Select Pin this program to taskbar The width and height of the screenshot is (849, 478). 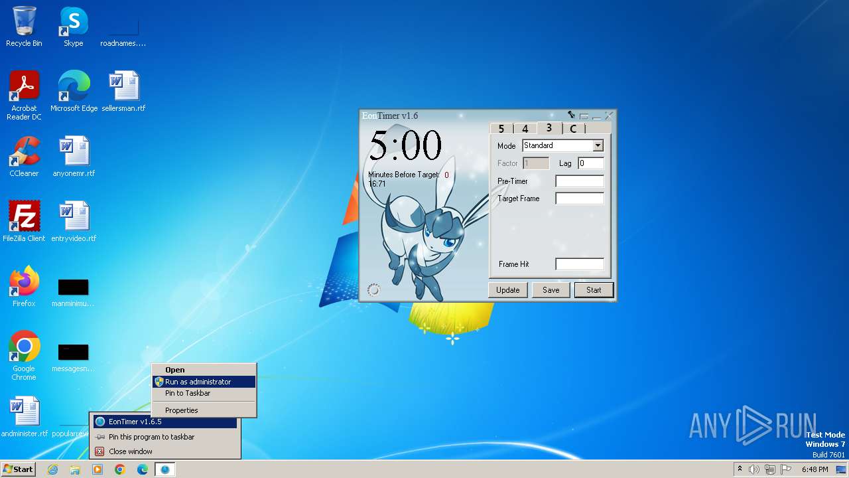pos(165,437)
